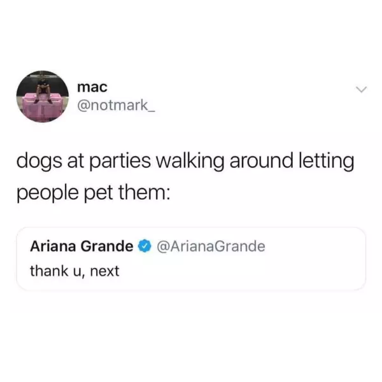Image resolution: width=382 pixels, height=382 pixels.
Task: Open the tweet options chevron menu
Action: click(361, 89)
